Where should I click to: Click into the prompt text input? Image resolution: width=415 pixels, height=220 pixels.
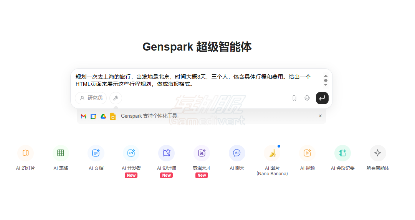pos(193,80)
